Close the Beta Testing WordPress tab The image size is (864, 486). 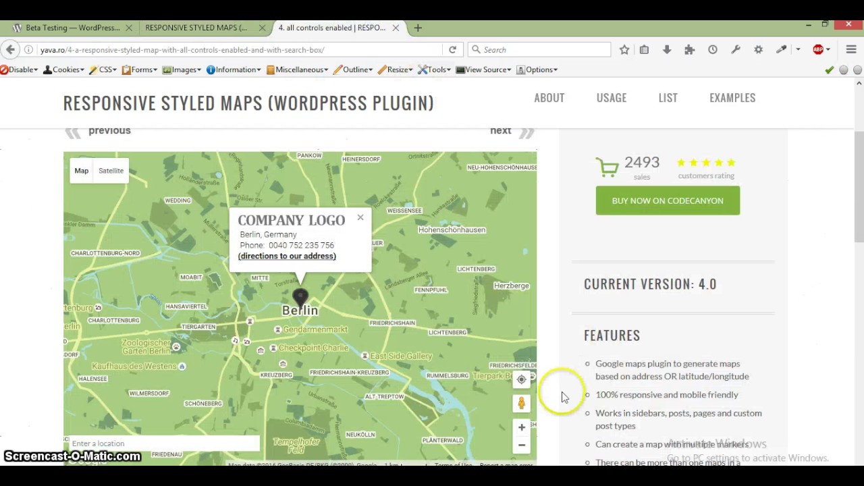coord(128,28)
